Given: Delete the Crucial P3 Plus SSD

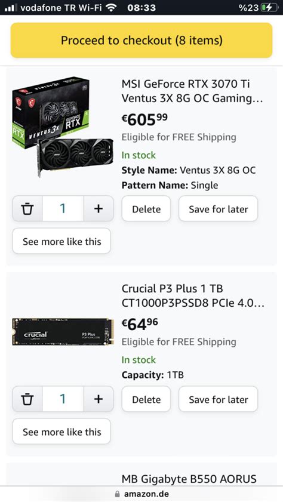Looking at the screenshot, I should (146, 399).
